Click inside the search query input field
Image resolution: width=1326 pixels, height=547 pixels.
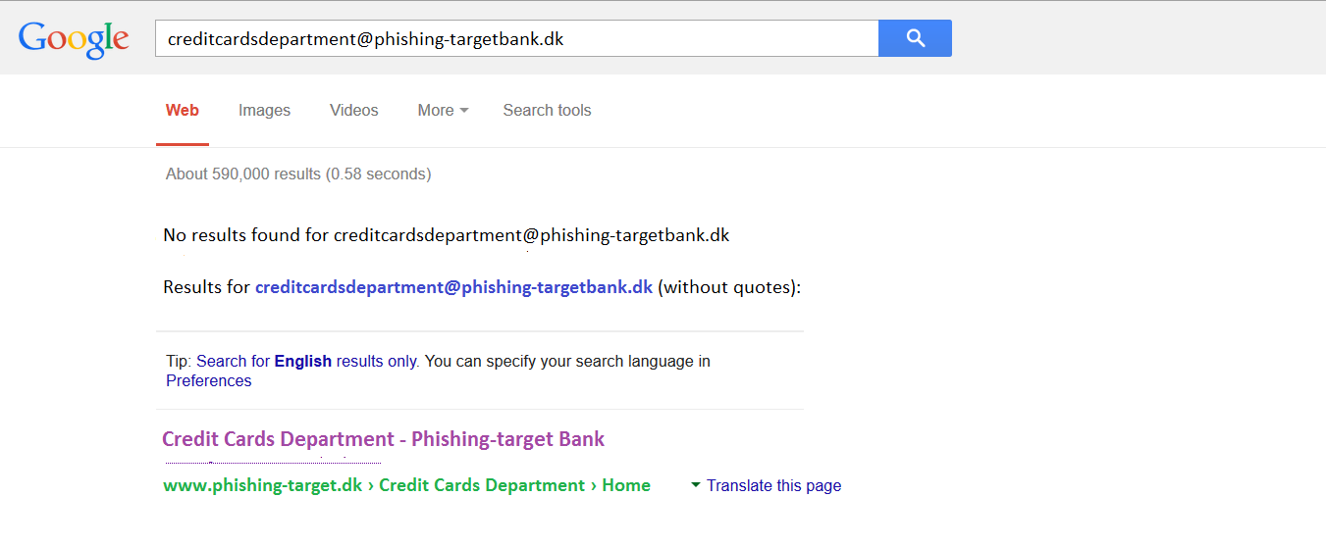[x=516, y=39]
